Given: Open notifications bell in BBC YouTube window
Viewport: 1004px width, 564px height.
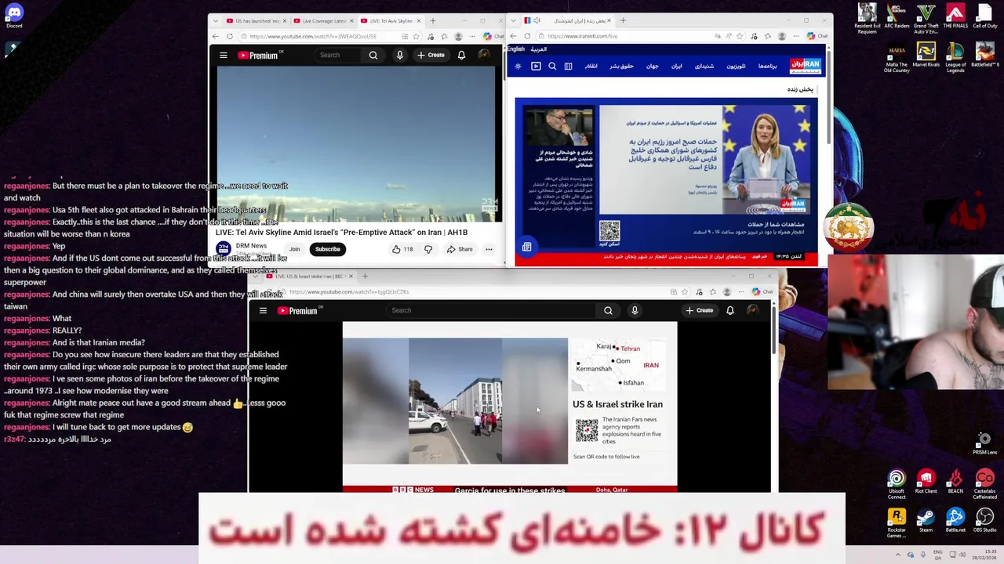Looking at the screenshot, I should click(x=729, y=310).
